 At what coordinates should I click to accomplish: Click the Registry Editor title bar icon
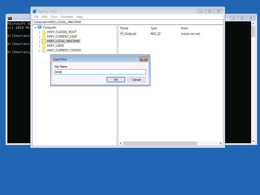[x=34, y=11]
